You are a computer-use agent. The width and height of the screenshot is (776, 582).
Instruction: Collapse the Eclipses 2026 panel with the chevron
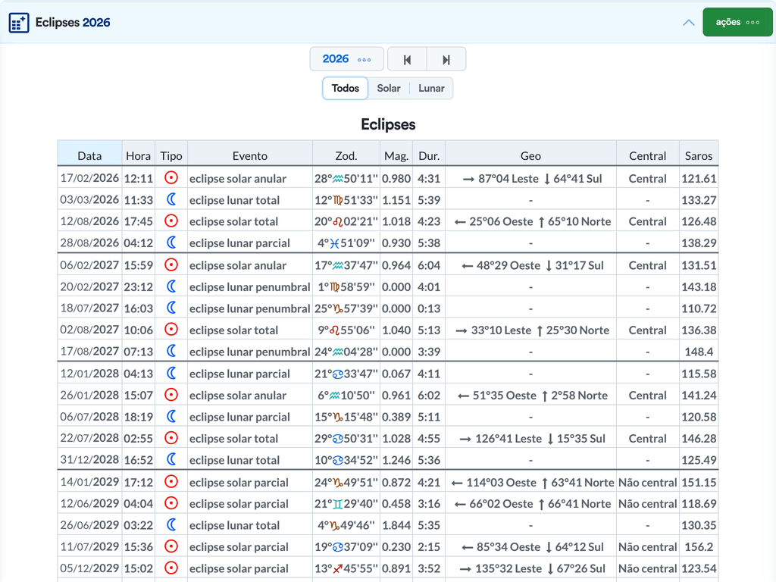pyautogui.click(x=688, y=23)
